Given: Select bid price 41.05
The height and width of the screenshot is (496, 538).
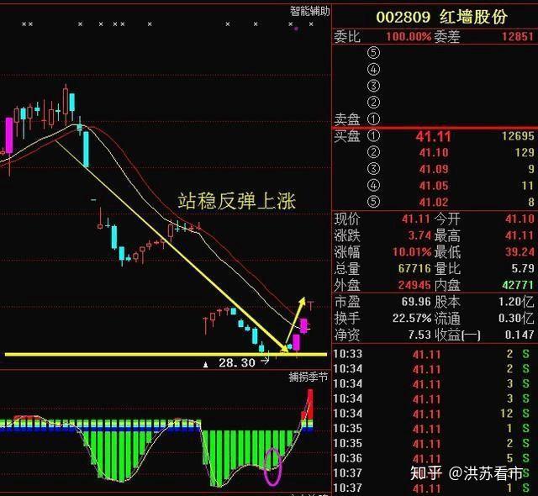Looking at the screenshot, I should coord(434,186).
